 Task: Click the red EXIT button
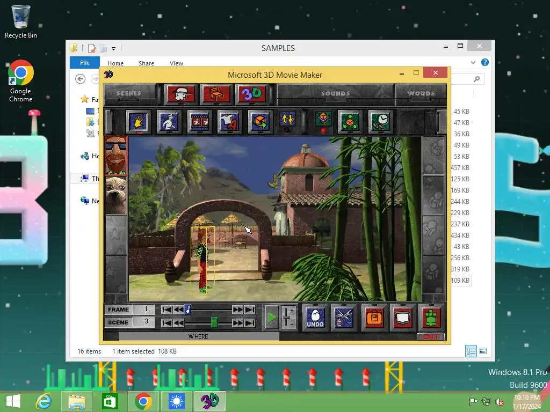[x=431, y=337]
